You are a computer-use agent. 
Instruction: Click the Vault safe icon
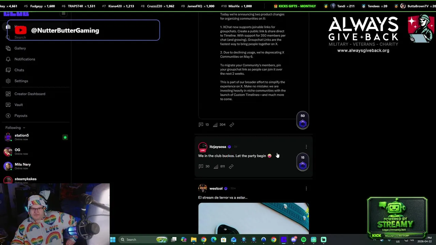tap(8, 105)
